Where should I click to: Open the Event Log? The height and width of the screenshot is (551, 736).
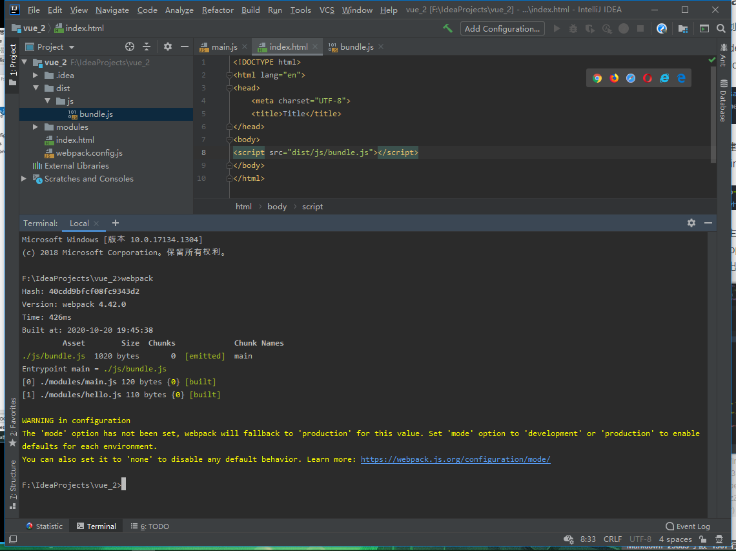[688, 526]
